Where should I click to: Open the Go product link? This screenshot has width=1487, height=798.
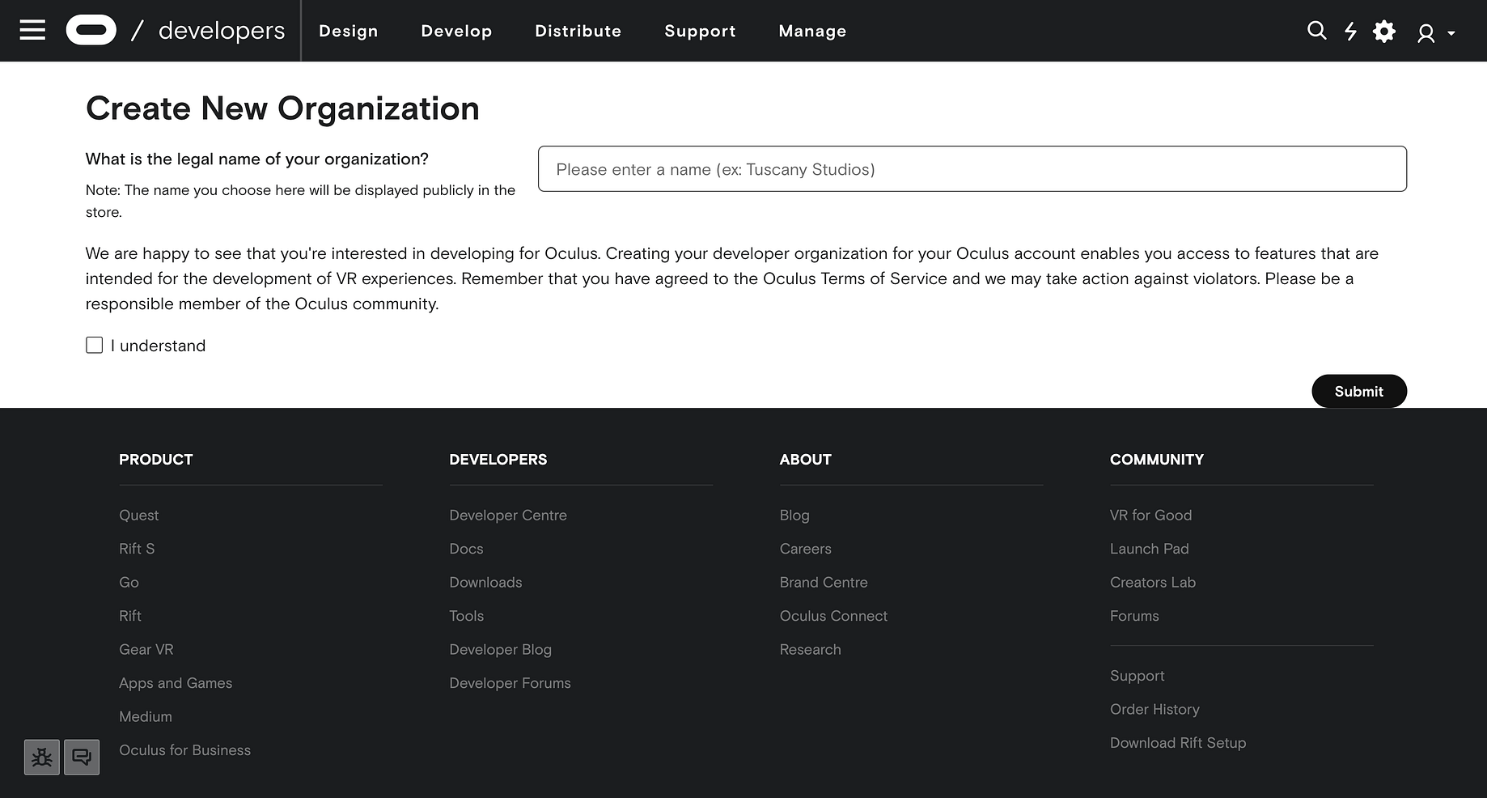coord(129,582)
